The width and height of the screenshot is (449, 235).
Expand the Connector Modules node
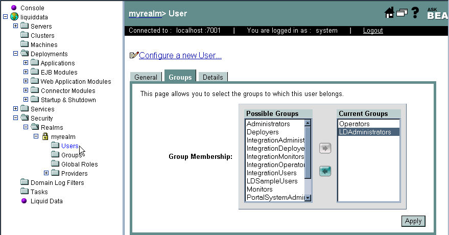tap(26, 90)
